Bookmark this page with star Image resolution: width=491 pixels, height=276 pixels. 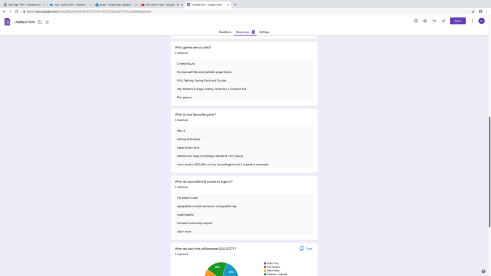coord(473,11)
